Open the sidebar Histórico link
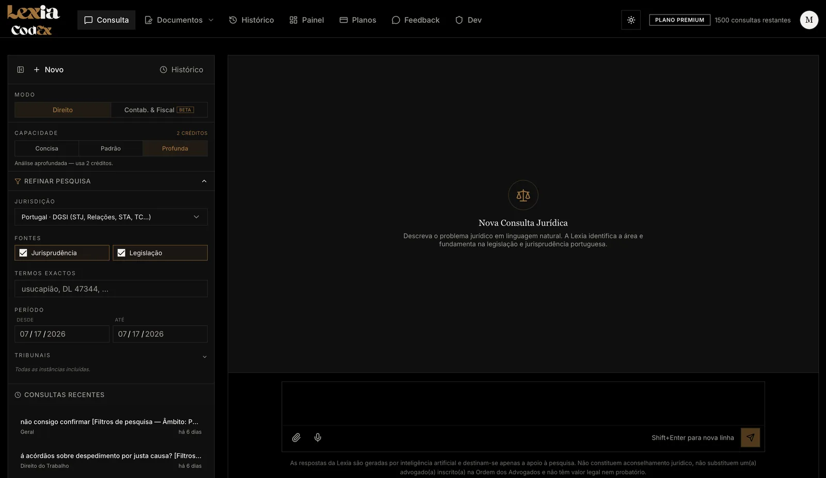826x478 pixels. click(x=181, y=70)
